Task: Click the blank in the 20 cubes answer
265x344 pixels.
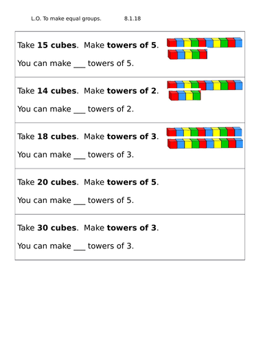Action: click(x=80, y=202)
